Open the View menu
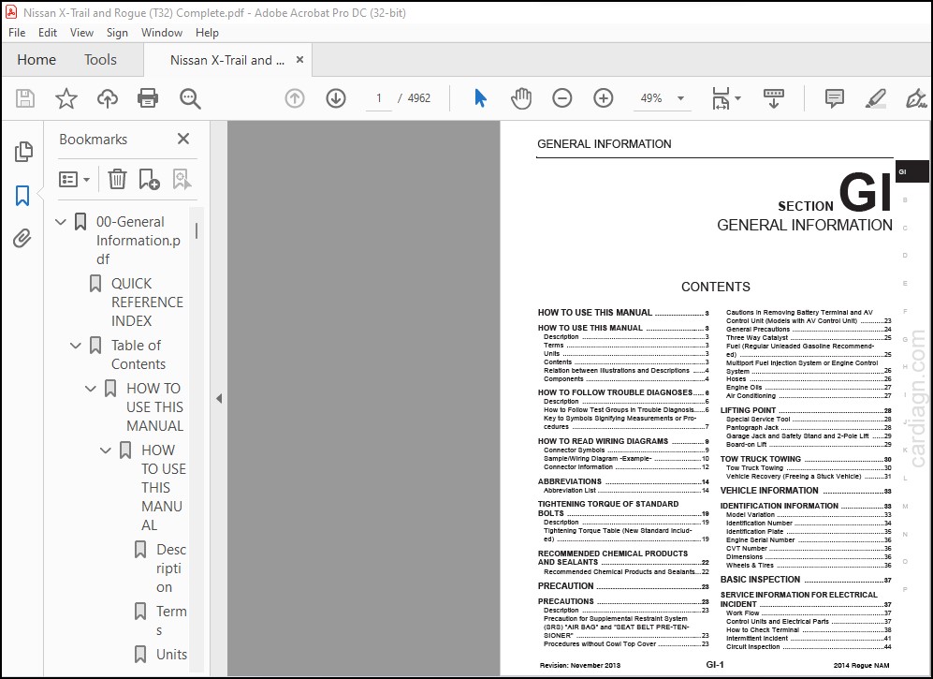933x679 pixels. pyautogui.click(x=81, y=33)
